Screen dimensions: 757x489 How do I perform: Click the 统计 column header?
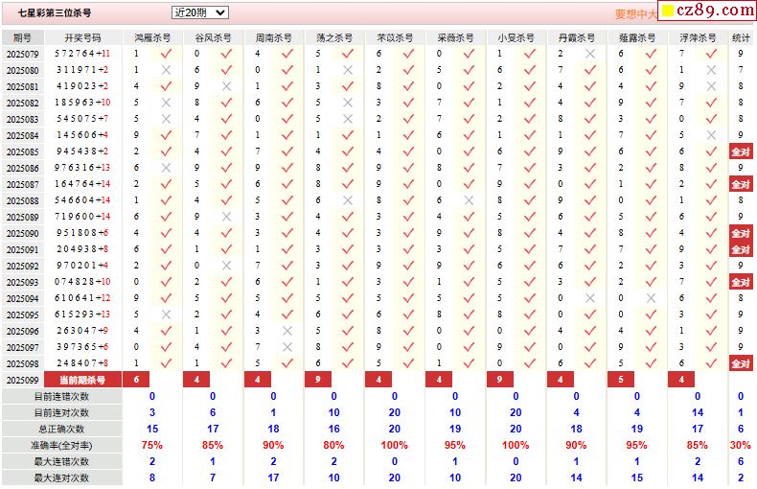pyautogui.click(x=741, y=37)
